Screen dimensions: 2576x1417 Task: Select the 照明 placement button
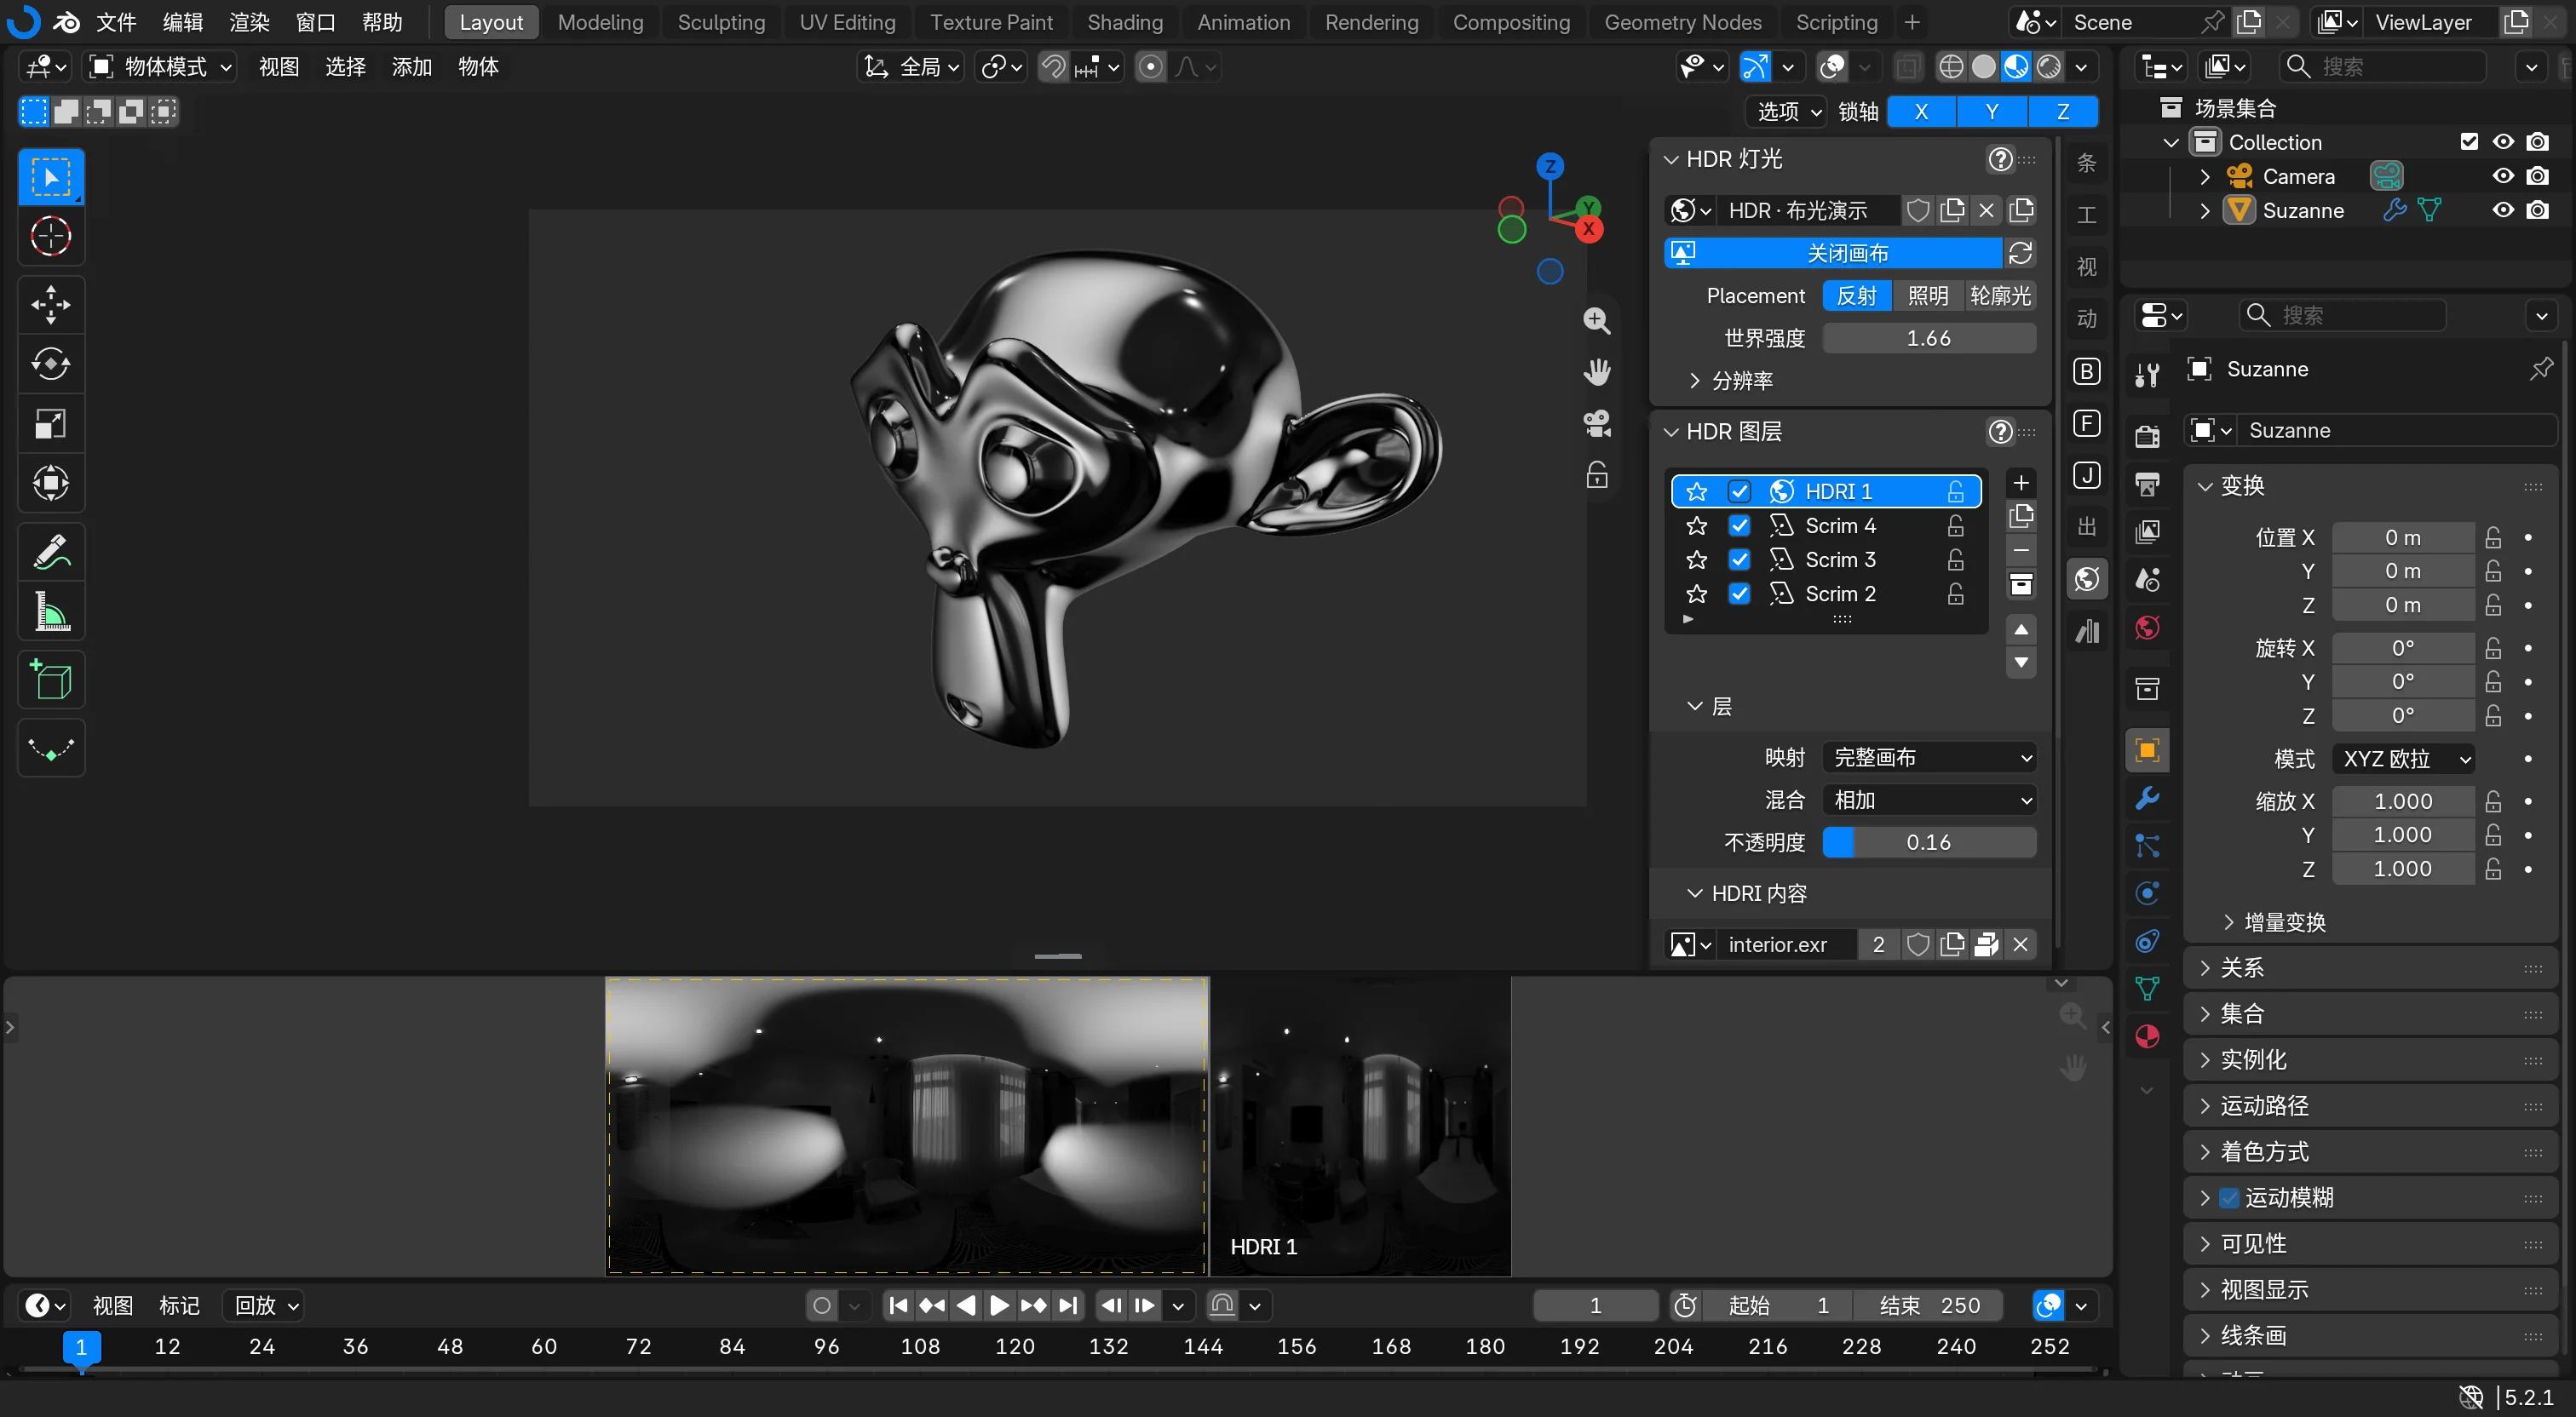[x=1927, y=296]
